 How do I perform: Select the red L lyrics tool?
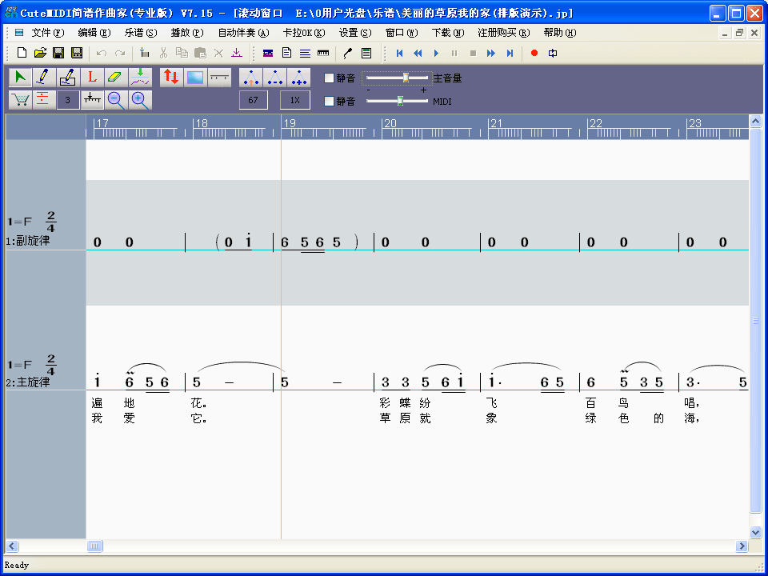92,78
